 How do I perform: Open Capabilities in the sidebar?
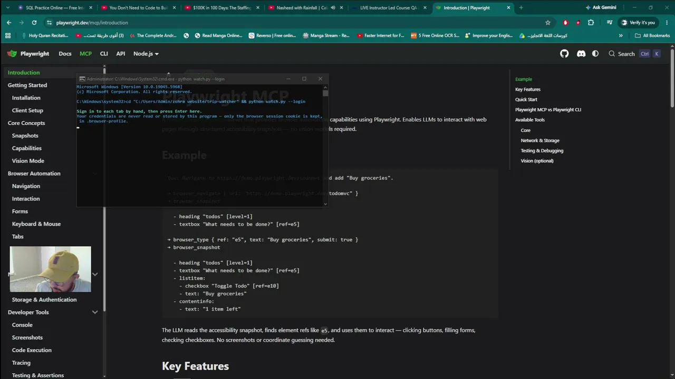tap(27, 148)
